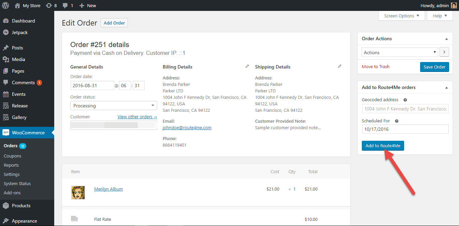The height and width of the screenshot is (226, 459).
Task: Click the Add to Route4Me button
Action: pyautogui.click(x=383, y=146)
